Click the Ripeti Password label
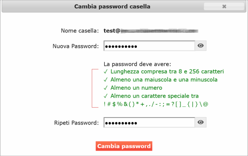 pyautogui.click(x=76, y=123)
